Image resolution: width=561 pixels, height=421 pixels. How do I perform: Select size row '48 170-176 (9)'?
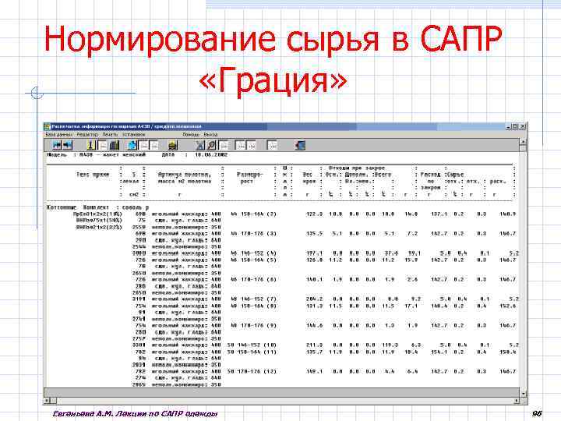[x=254, y=325]
